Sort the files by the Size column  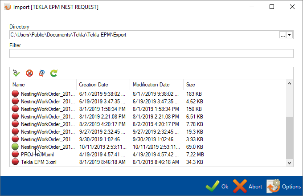(x=201, y=85)
